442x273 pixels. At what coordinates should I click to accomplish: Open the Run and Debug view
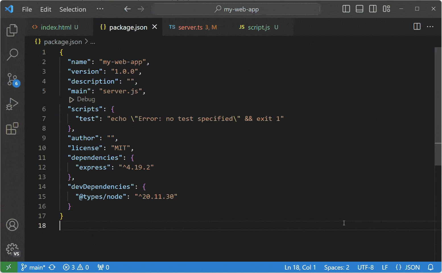click(x=12, y=104)
